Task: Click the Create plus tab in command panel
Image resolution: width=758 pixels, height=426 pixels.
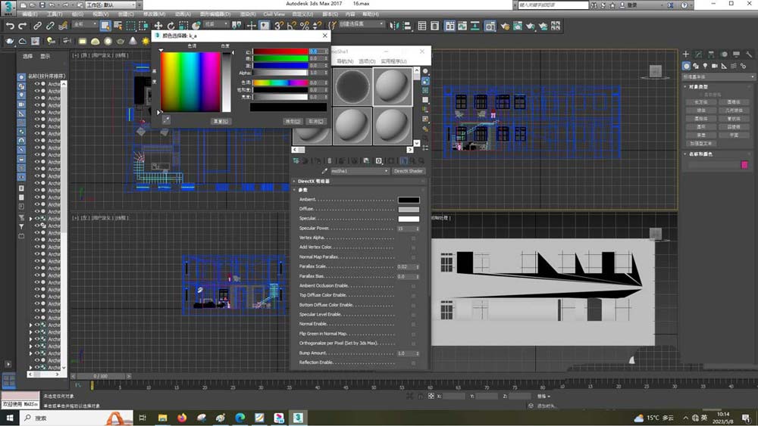Action: [x=685, y=54]
